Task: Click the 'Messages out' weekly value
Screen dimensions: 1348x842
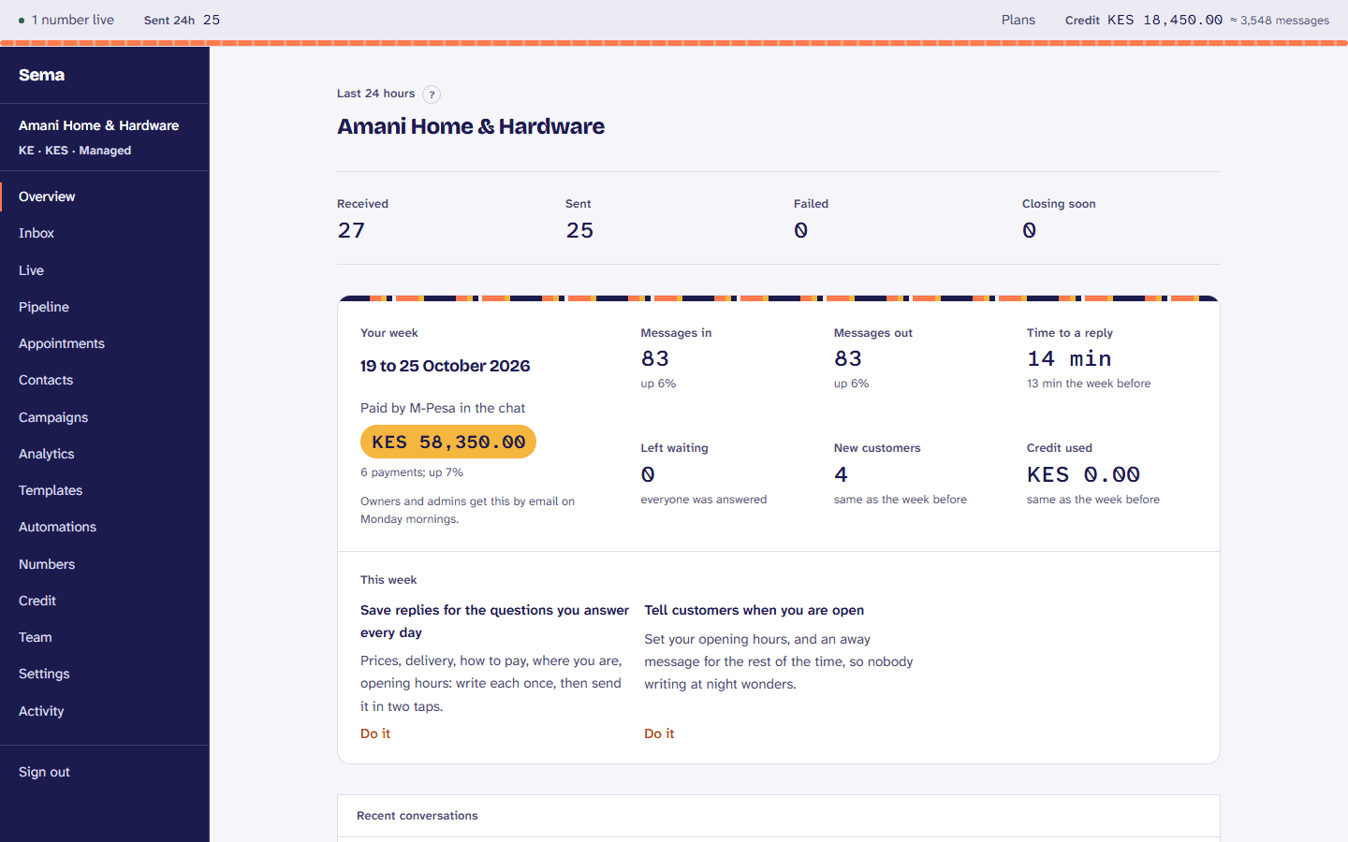Action: tap(848, 358)
